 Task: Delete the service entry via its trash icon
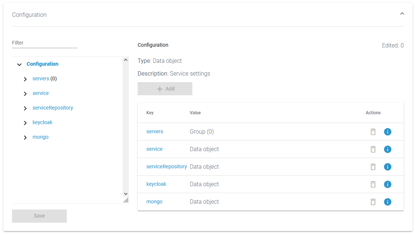click(373, 149)
